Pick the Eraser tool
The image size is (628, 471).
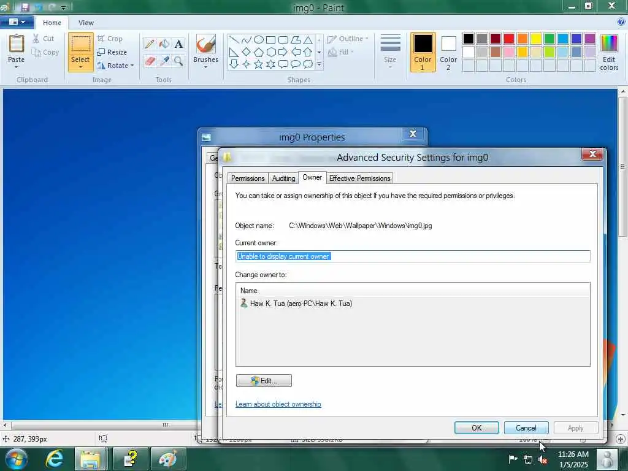pos(150,61)
